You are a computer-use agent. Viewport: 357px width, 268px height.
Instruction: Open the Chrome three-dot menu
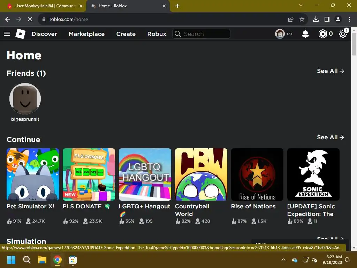click(349, 20)
